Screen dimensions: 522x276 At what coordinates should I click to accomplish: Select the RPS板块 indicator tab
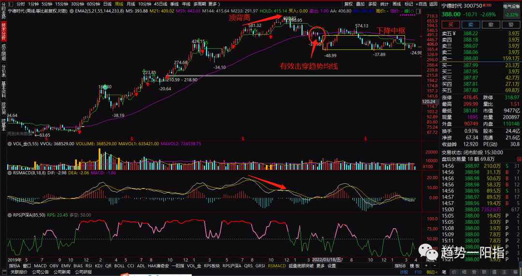(211, 266)
